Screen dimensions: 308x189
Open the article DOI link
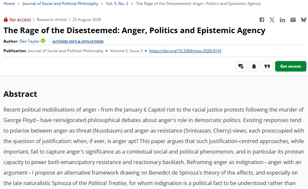[x=185, y=51]
